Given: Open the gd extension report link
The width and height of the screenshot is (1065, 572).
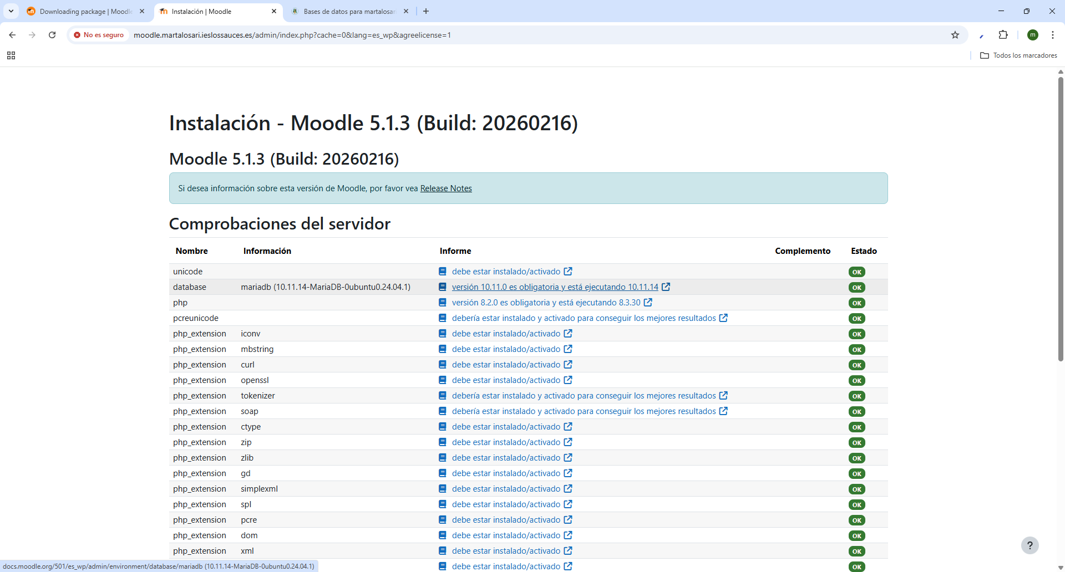Looking at the screenshot, I should (x=506, y=473).
